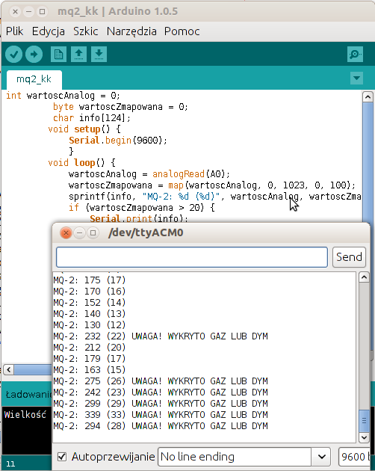Click the sprintf(info, "MQ-2: %d" line
This screenshot has height=471, width=375.
pyautogui.click(x=214, y=197)
